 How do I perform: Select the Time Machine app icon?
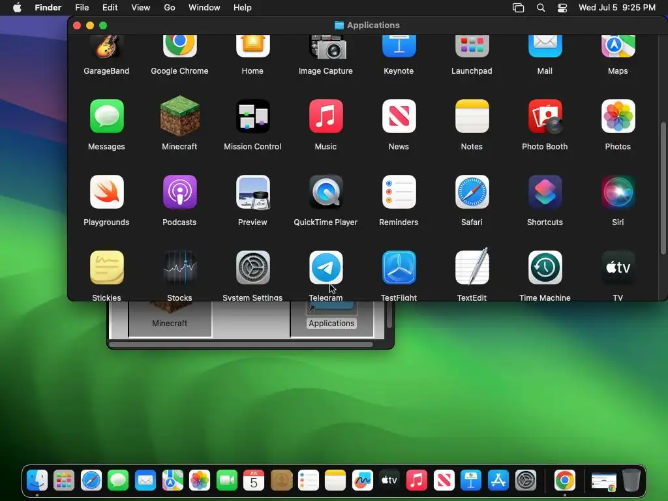click(545, 267)
